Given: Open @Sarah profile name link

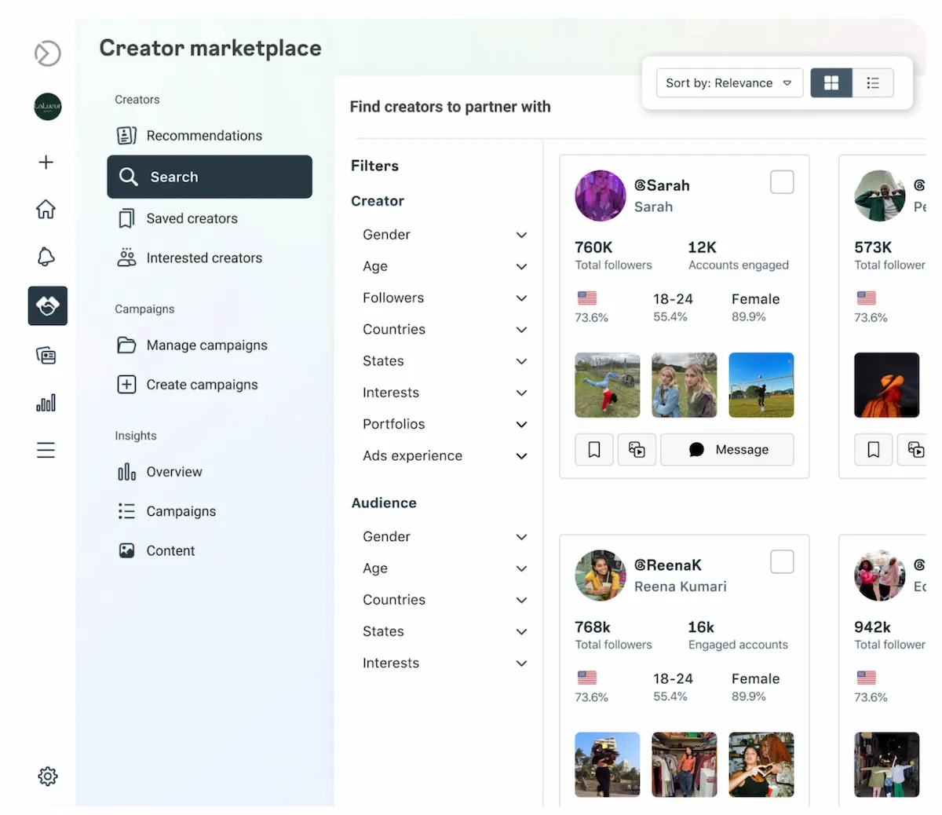Looking at the screenshot, I should 662,185.
